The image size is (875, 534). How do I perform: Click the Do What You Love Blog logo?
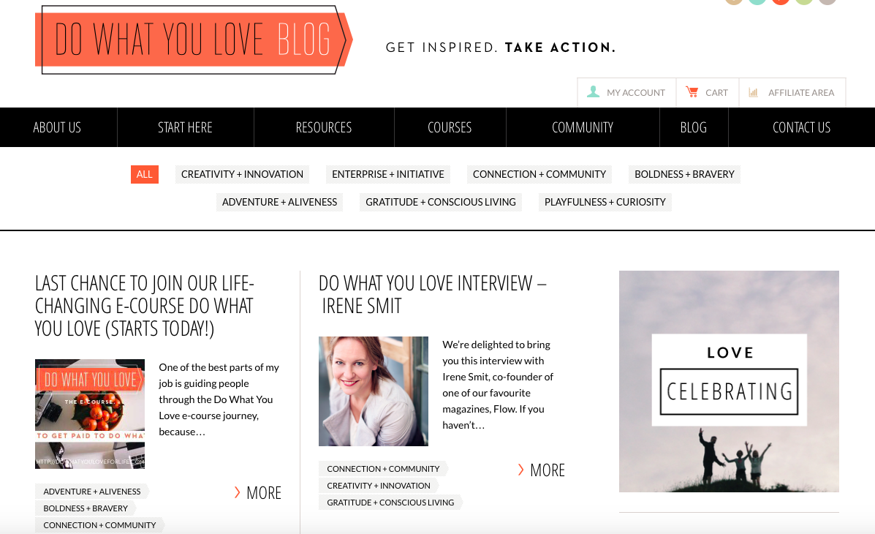click(194, 40)
